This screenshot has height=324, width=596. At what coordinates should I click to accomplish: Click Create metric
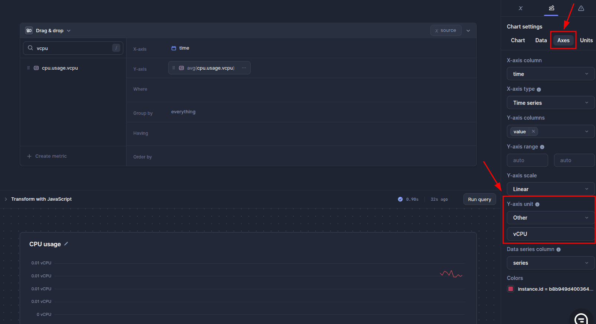[47, 156]
